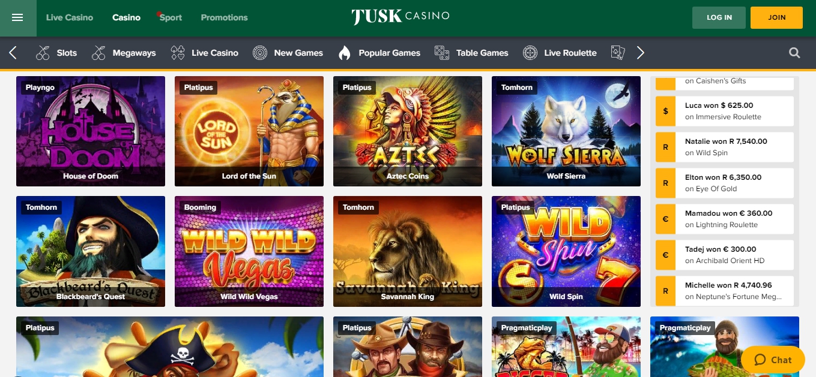
Task: Click the search magnifier icon
Action: click(x=794, y=53)
